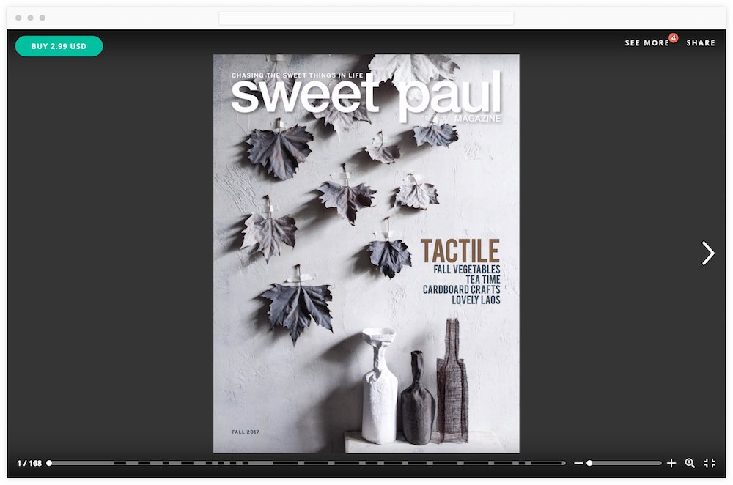Click the sweet paul magazine cover
Screen dimensions: 733x485
[x=366, y=253]
